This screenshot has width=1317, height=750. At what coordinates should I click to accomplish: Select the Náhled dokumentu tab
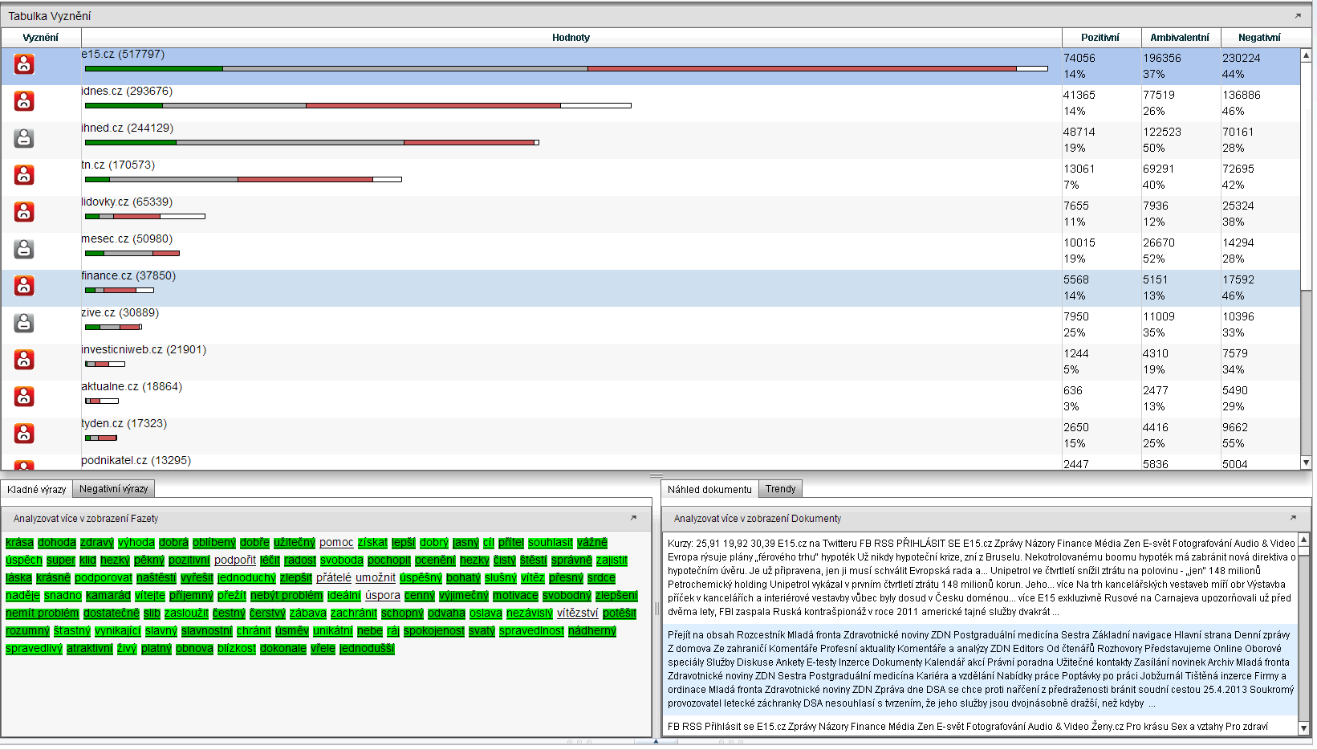709,489
